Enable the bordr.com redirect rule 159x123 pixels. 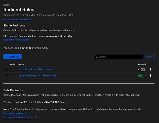click(x=142, y=69)
